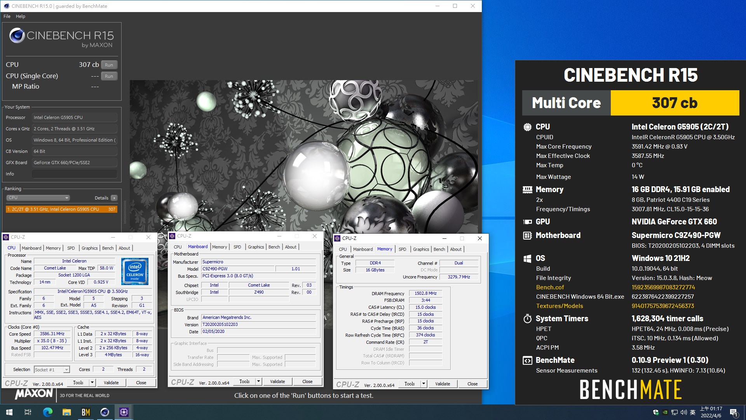Click the Bench.cof file integrity entry

tap(550, 287)
